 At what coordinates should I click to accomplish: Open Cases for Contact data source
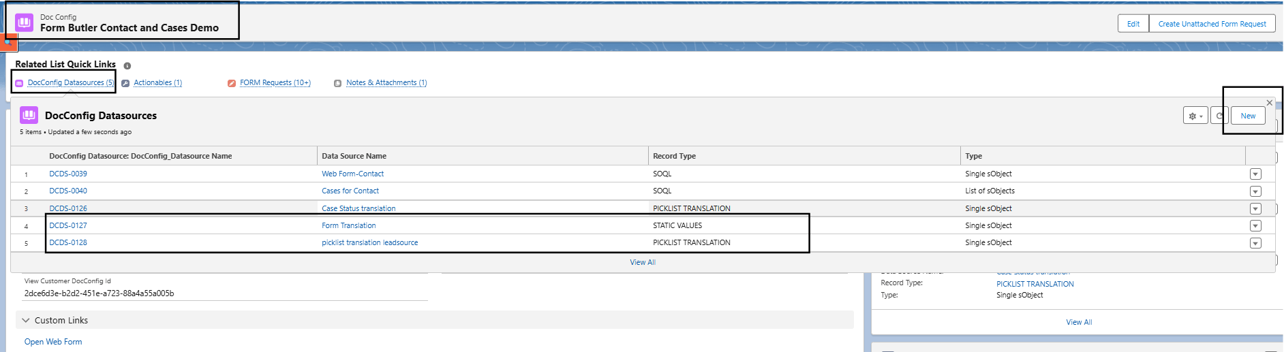(350, 191)
